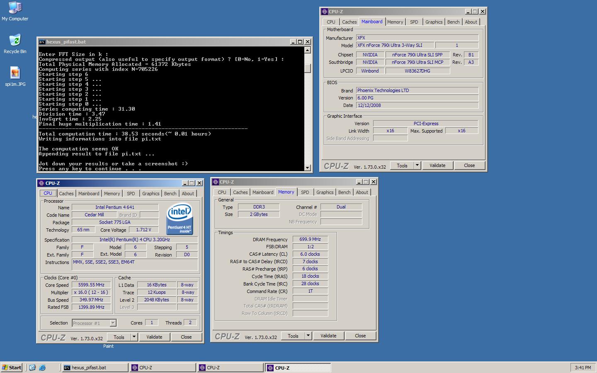Screen dimensions: 597x373
Task: Click Show Desktop quick launch icon
Action: 32,368
